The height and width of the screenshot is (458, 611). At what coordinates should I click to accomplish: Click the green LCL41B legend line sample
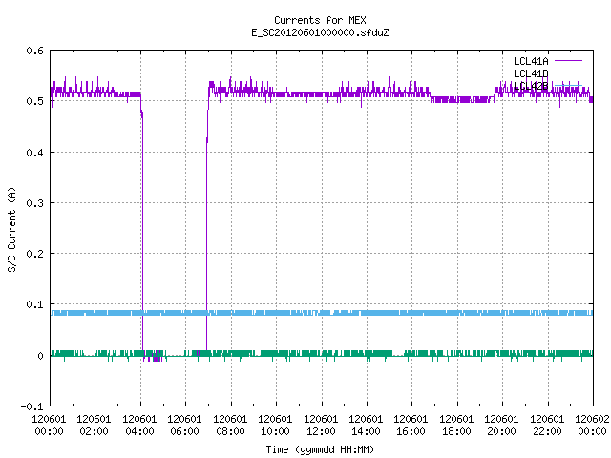point(568,73)
